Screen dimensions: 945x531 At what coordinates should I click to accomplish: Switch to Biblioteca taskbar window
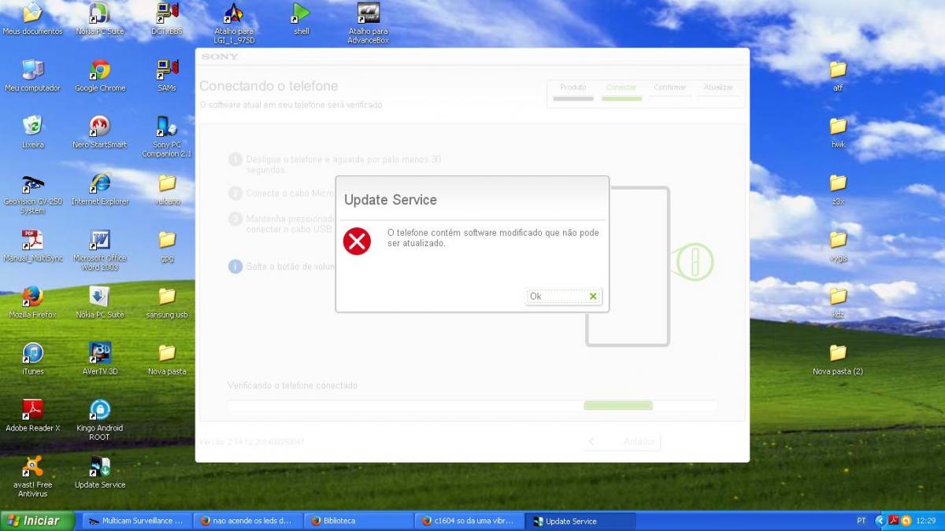358,521
